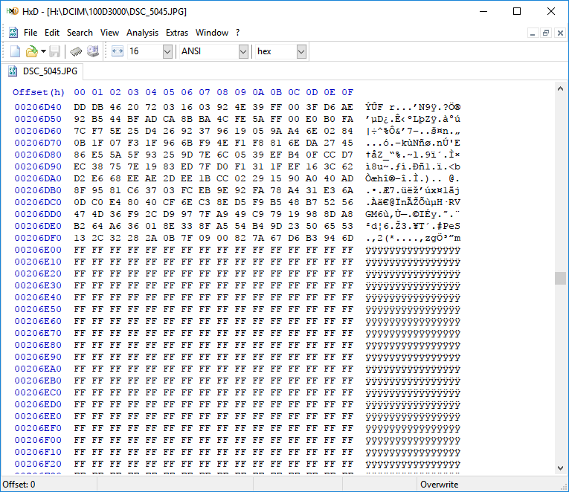Image resolution: width=569 pixels, height=492 pixels.
Task: Open the Extras menu
Action: coord(177,33)
